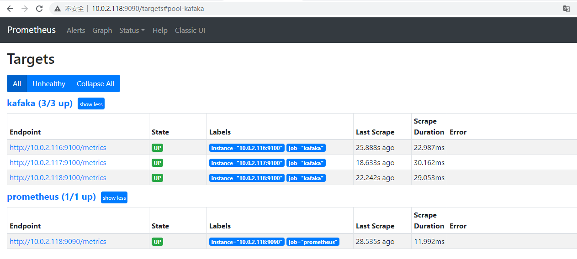Screen dimensions: 577x259
Task: Click last scrape value 25.888s ago
Action: 375,147
